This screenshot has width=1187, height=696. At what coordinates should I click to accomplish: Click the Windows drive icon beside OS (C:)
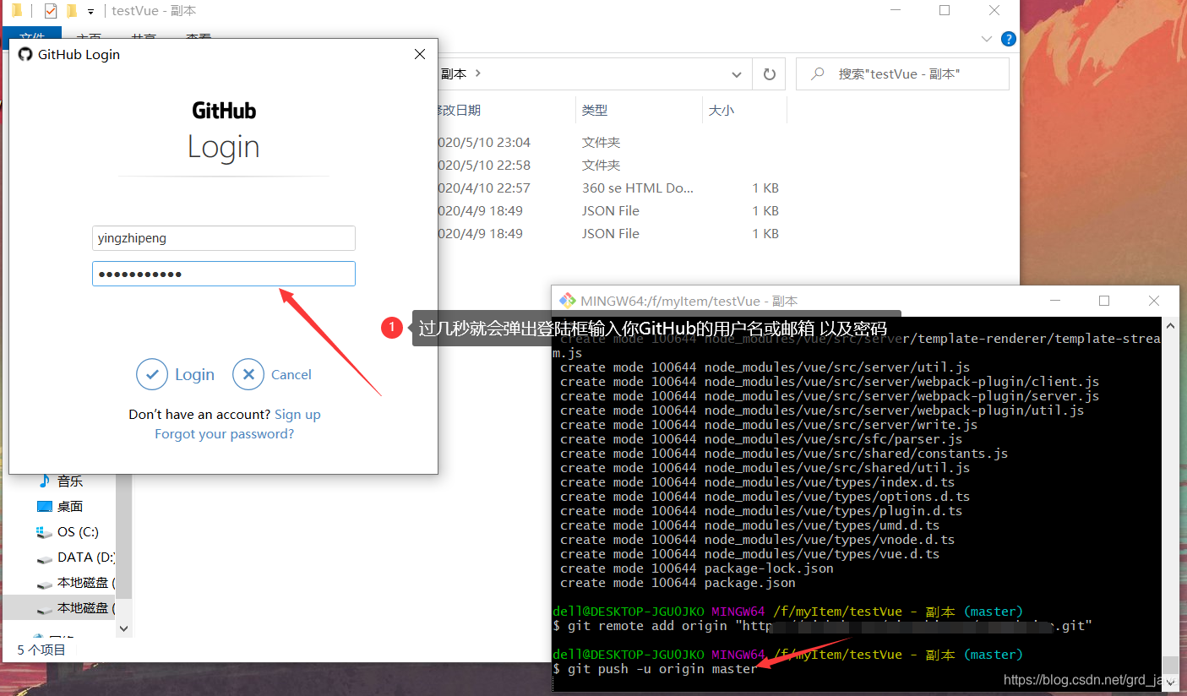click(45, 531)
